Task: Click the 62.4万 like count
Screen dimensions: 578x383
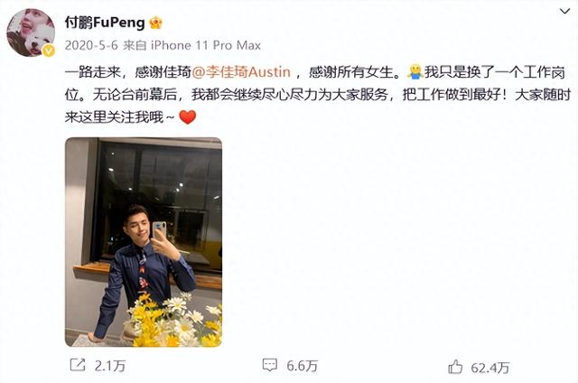Action: click(x=489, y=368)
